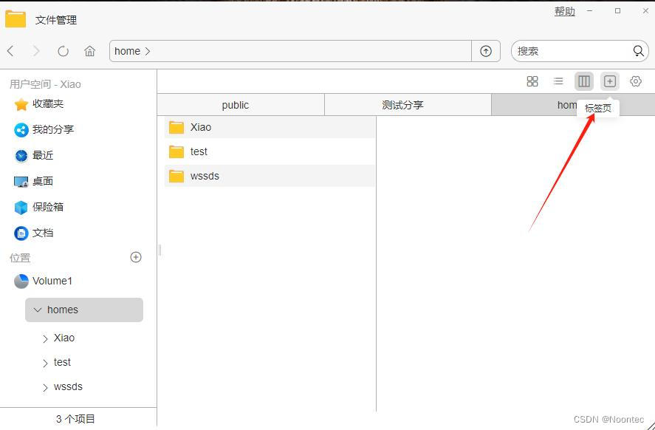Minimize the 文件管理 window

(x=590, y=11)
